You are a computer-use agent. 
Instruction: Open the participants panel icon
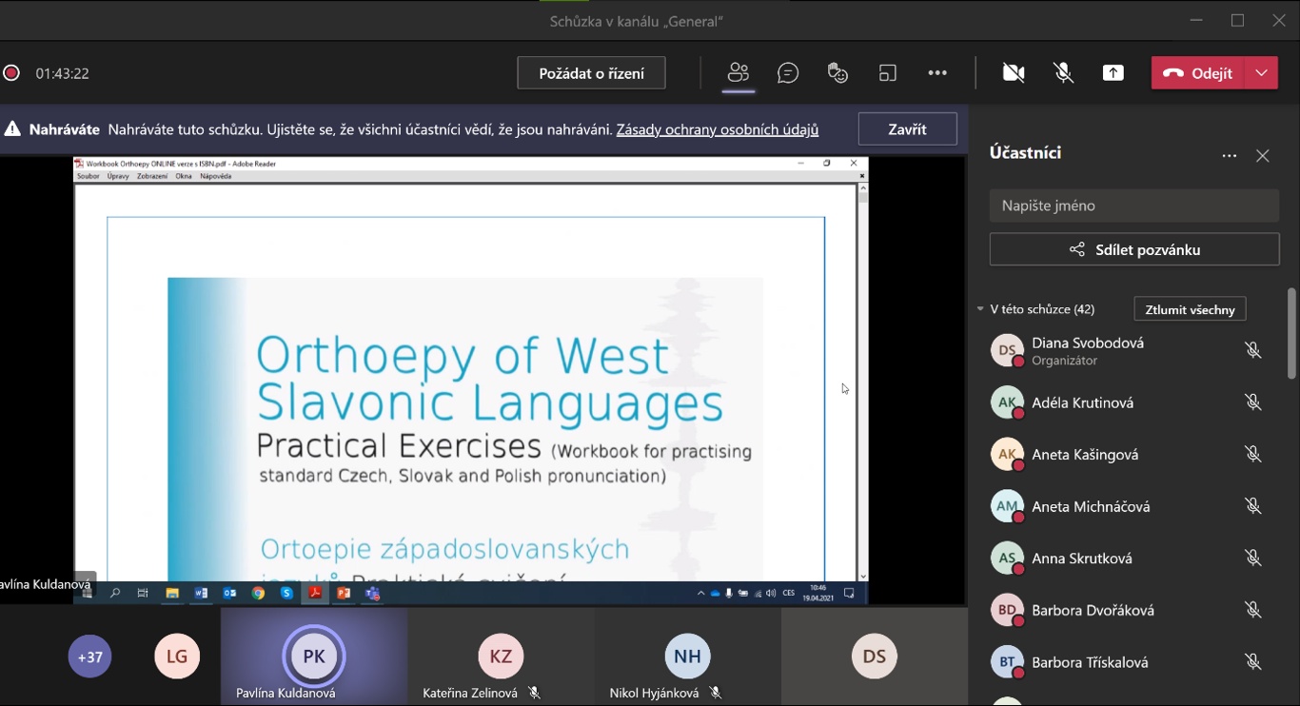pyautogui.click(x=739, y=73)
